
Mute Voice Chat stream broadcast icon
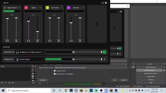pyautogui.click(x=59, y=40)
